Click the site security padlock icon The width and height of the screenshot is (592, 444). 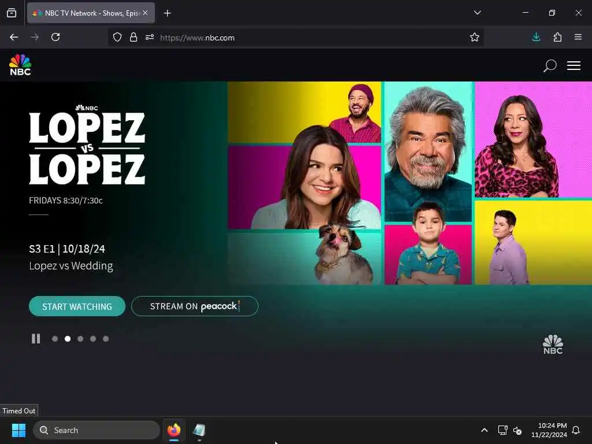tap(134, 38)
